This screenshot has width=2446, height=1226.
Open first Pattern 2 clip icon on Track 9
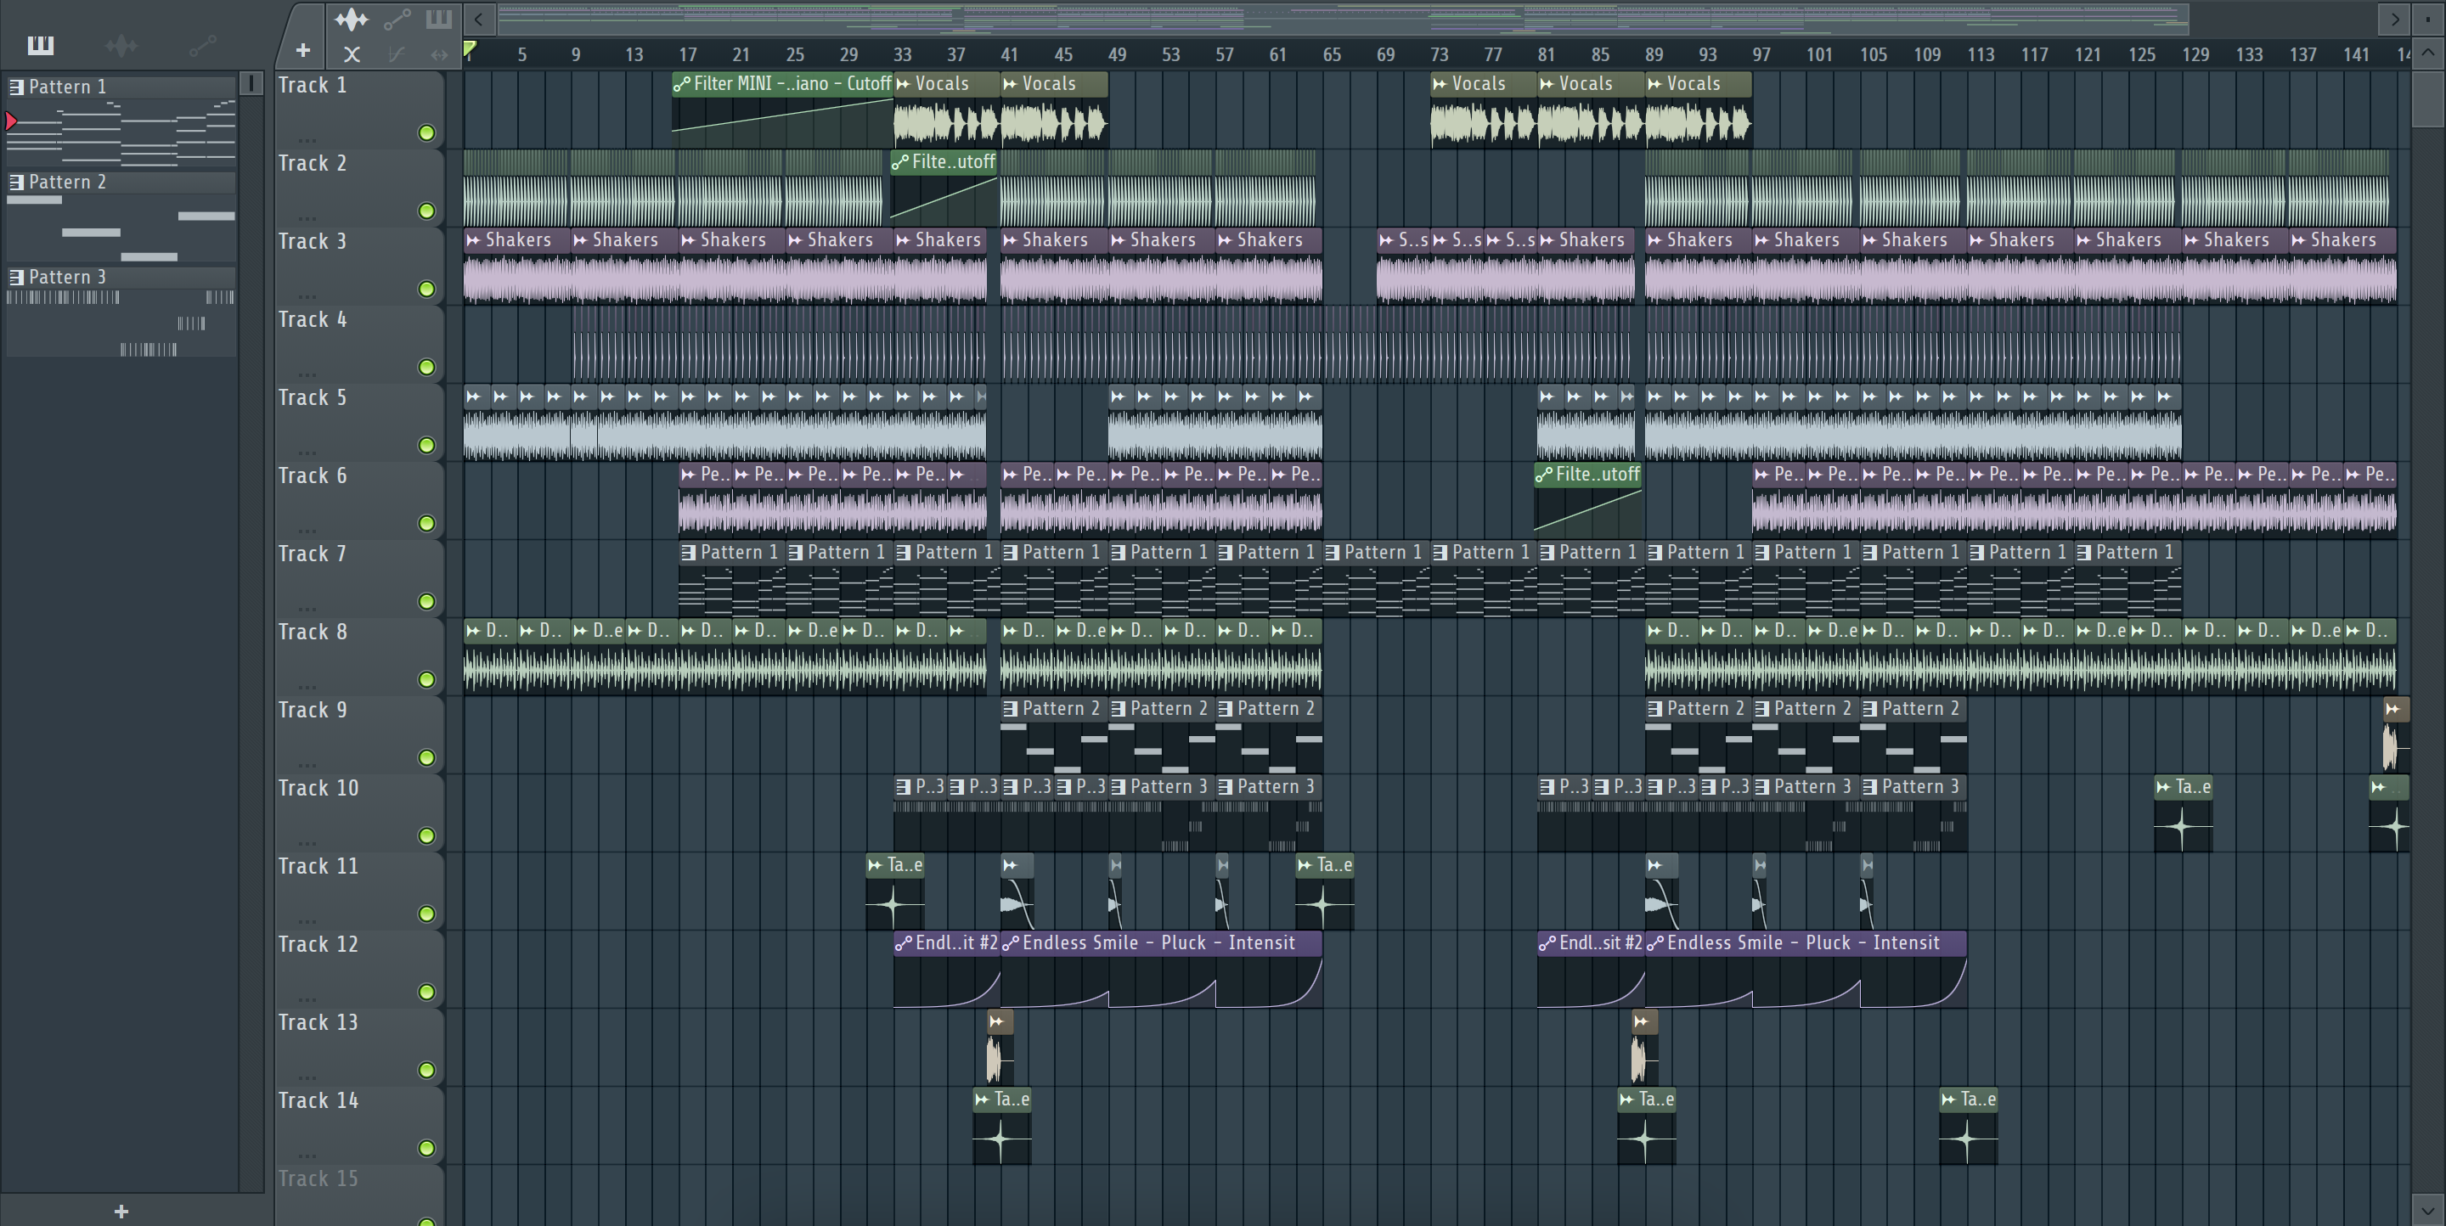[x=1011, y=709]
